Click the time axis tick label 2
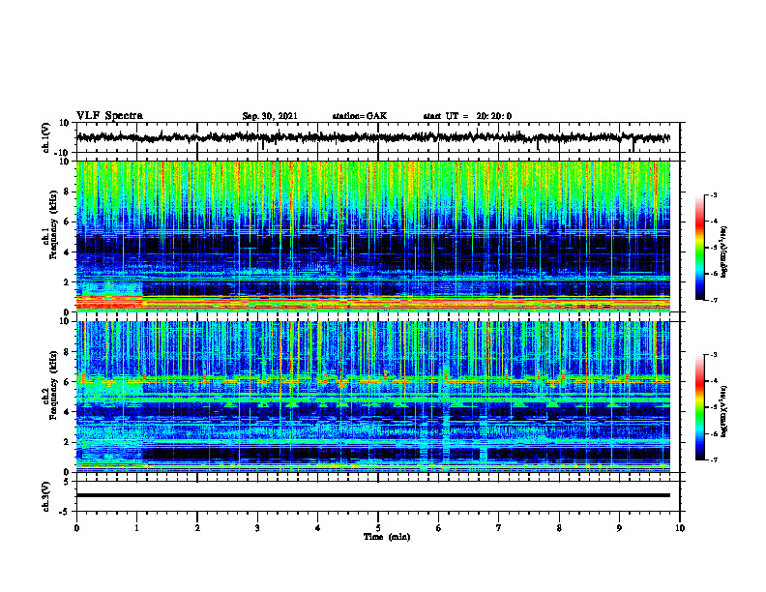This screenshot has width=766, height=592. click(197, 528)
